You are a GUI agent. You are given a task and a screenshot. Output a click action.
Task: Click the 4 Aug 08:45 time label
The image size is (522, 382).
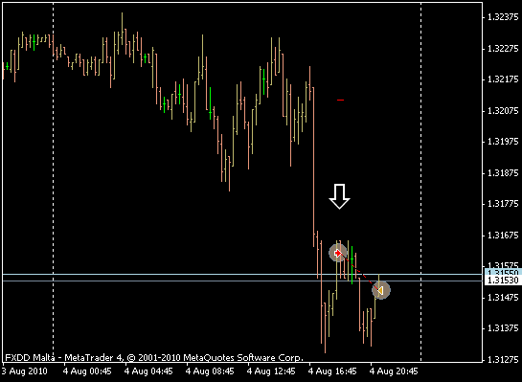210,371
